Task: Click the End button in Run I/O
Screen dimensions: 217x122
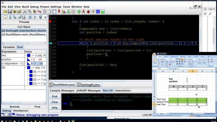Action: pyautogui.click(x=55, y=96)
